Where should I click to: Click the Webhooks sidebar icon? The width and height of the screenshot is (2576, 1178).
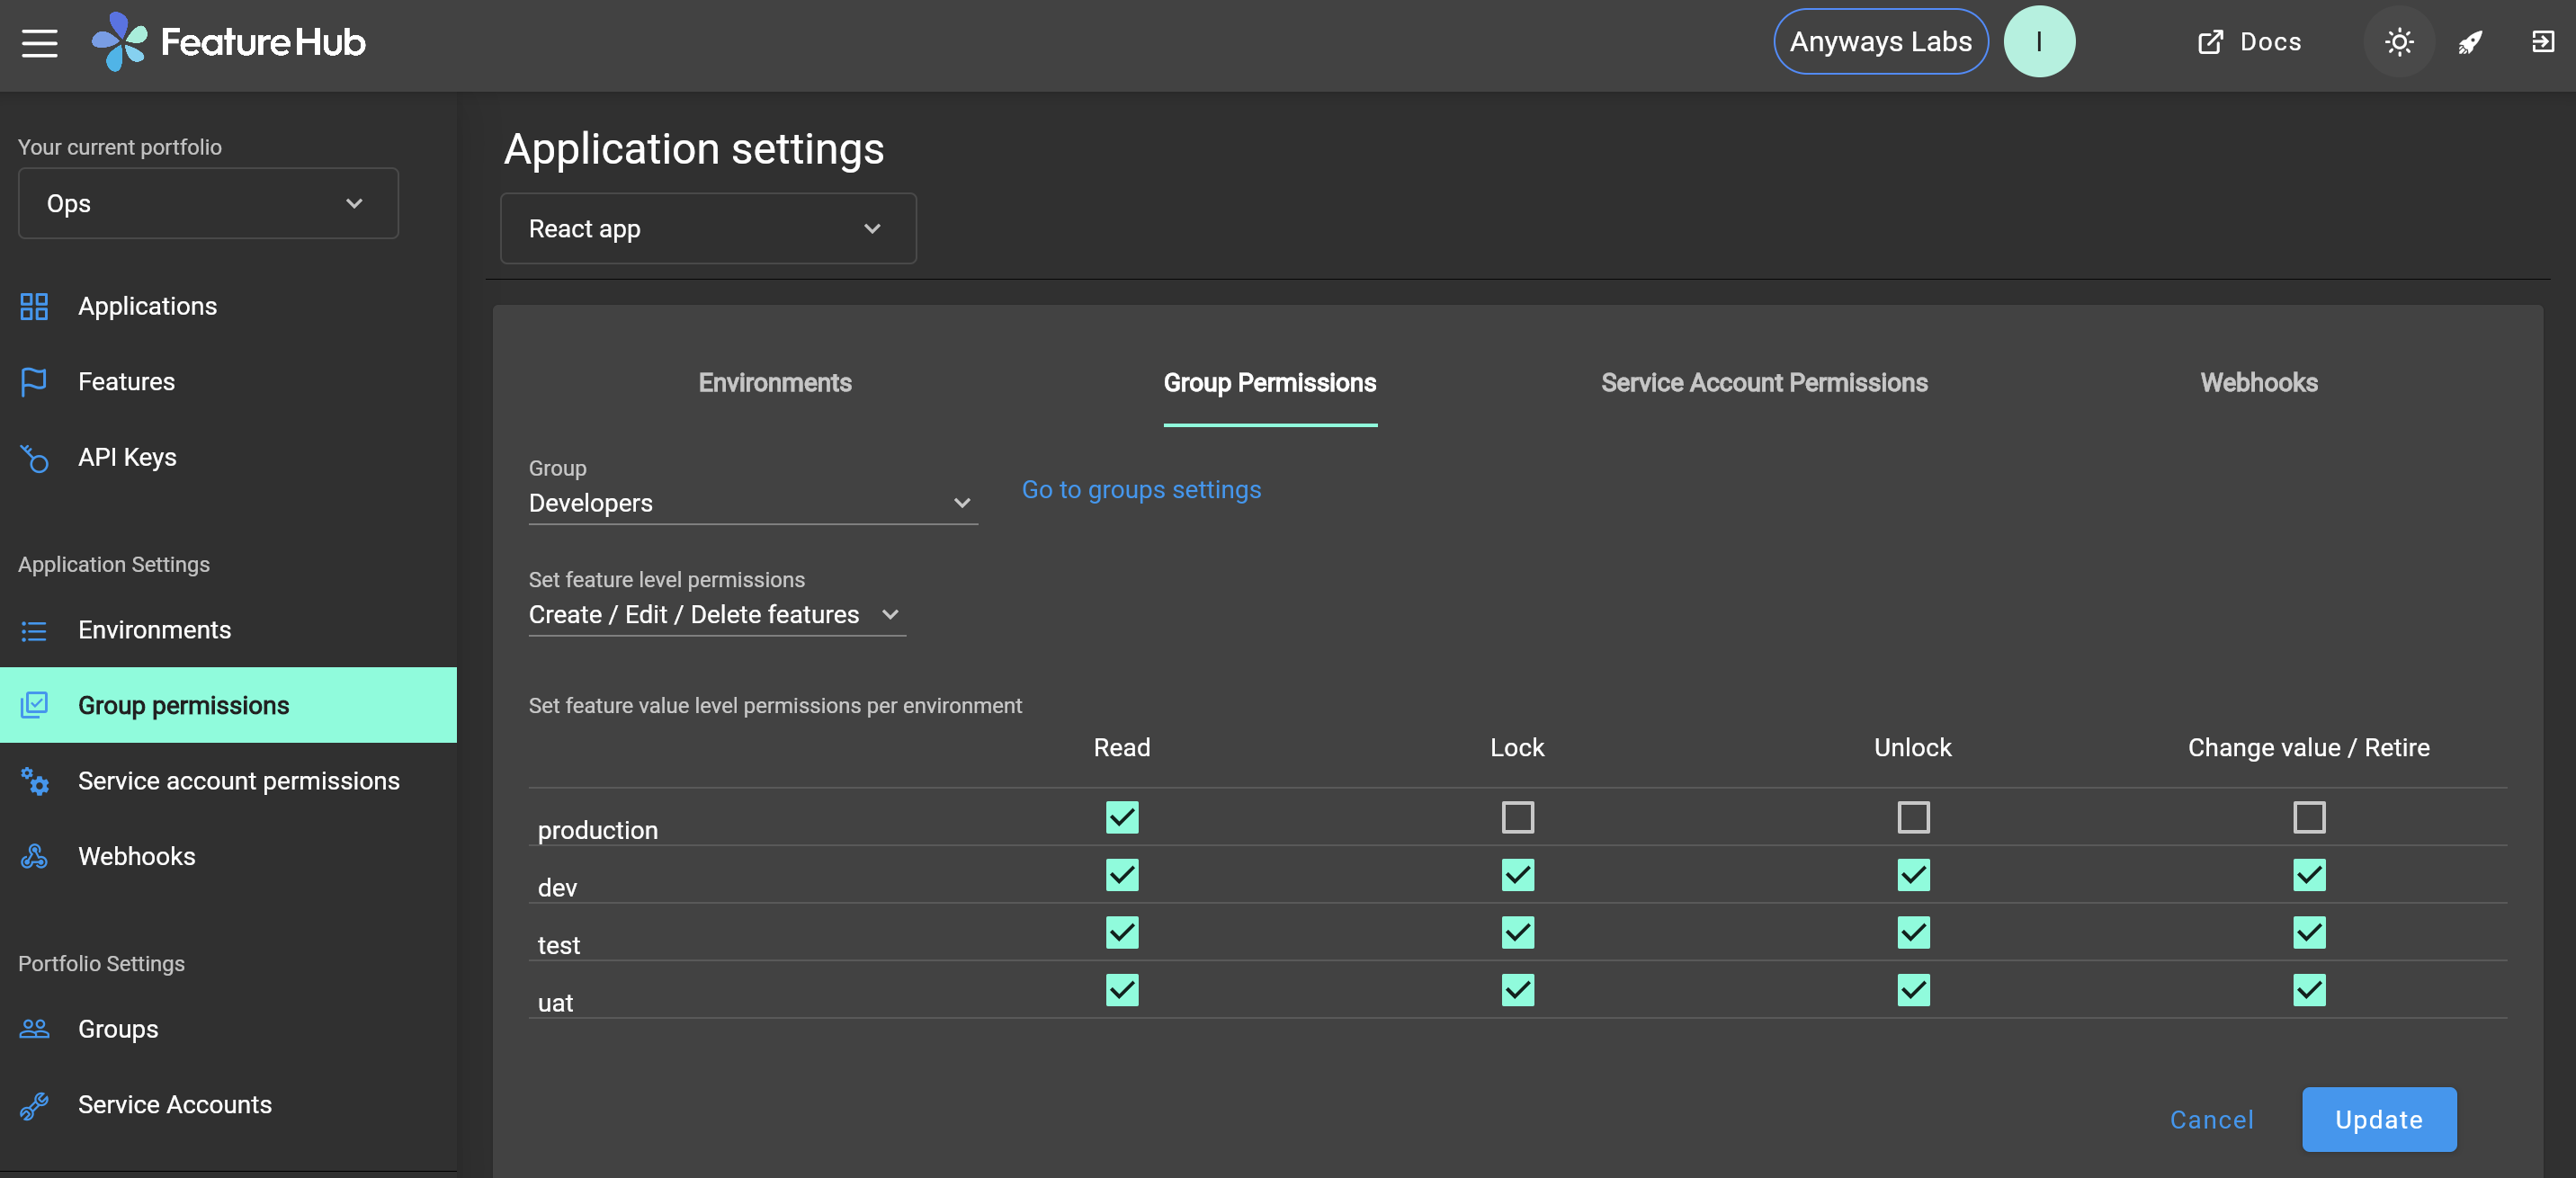(x=34, y=856)
